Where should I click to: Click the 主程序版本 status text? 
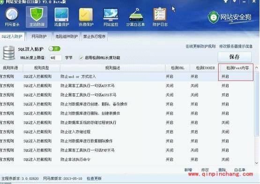[x=20, y=178]
